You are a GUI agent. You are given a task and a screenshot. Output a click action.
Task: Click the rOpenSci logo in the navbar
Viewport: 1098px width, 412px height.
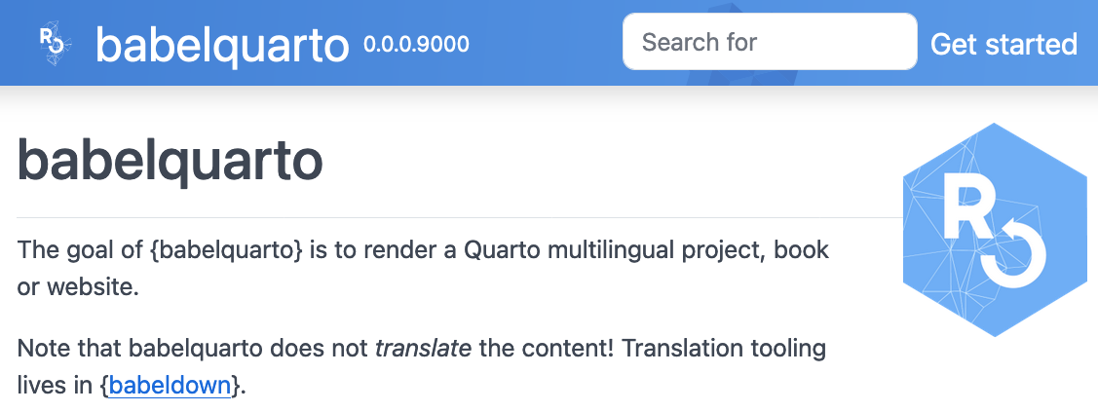[52, 44]
